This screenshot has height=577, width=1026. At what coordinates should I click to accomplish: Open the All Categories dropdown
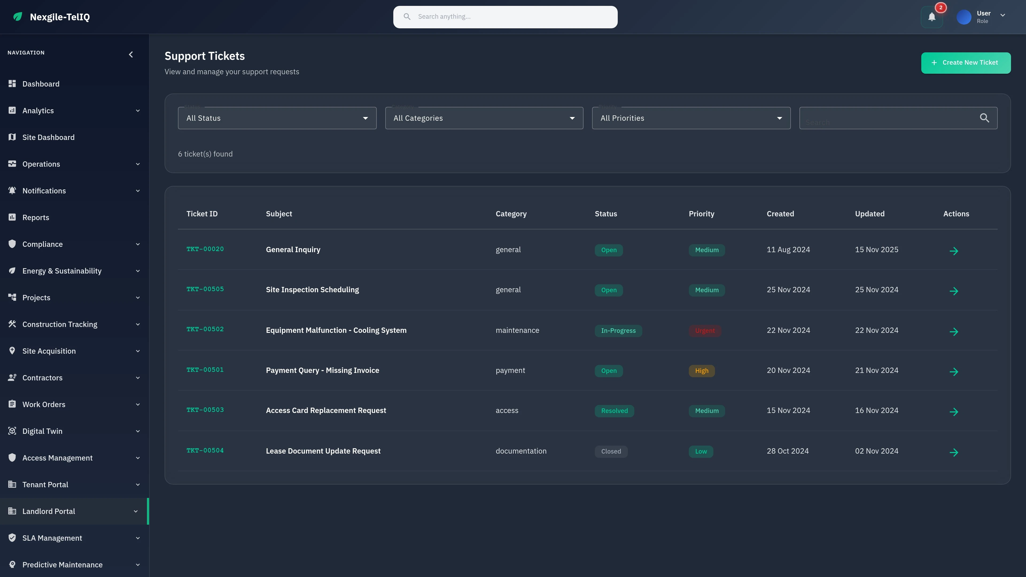(484, 118)
